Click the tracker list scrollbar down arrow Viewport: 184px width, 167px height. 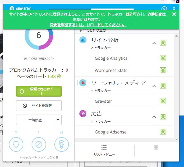click(176, 139)
